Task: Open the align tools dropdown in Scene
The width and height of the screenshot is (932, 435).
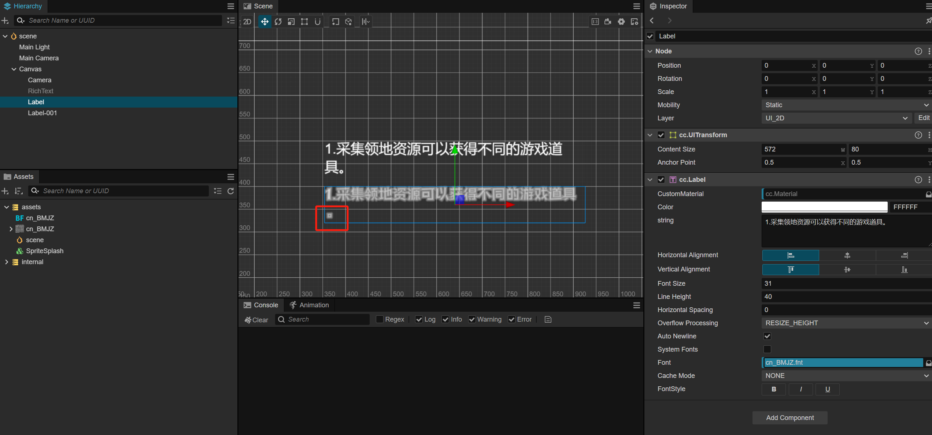Action: tap(366, 22)
